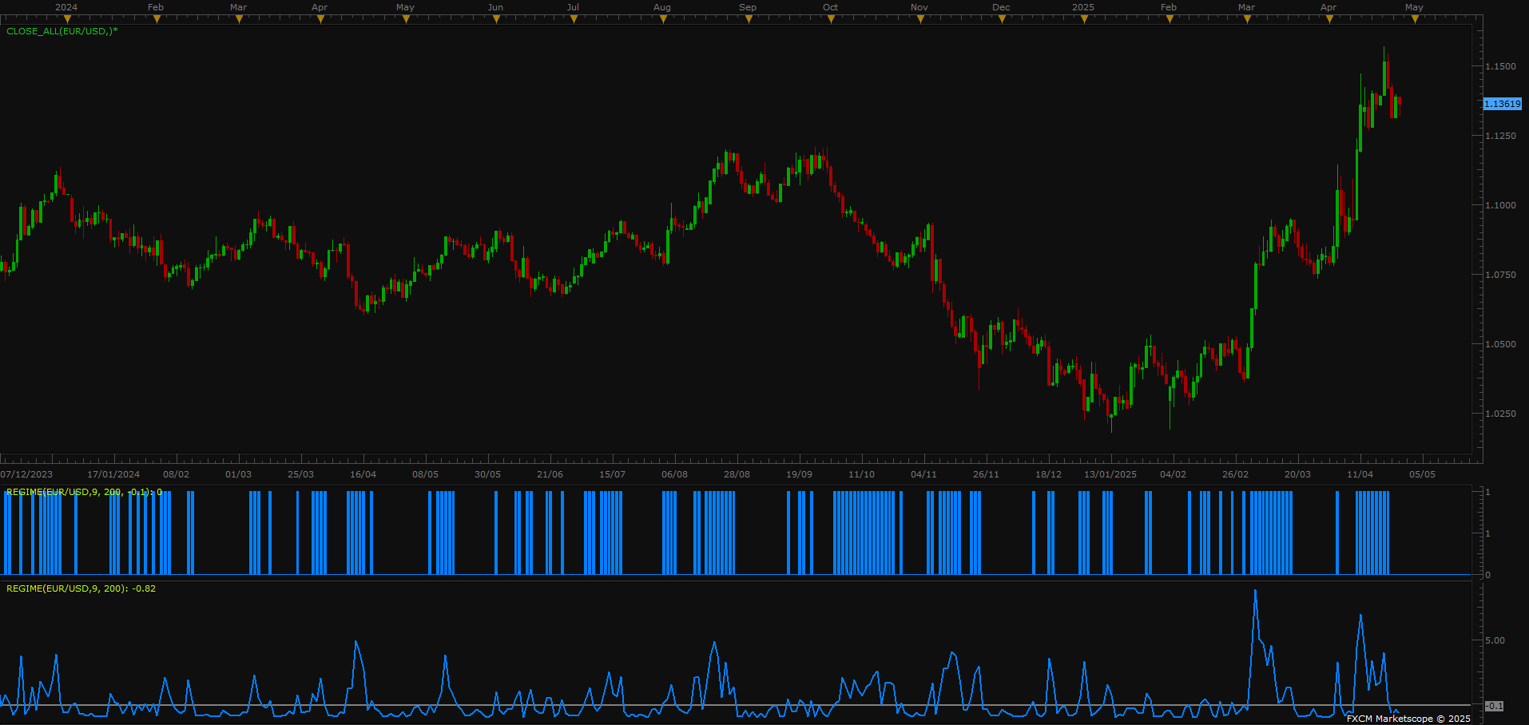1529x725 pixels.
Task: Click the 1.1000 price axis value
Action: (1500, 205)
